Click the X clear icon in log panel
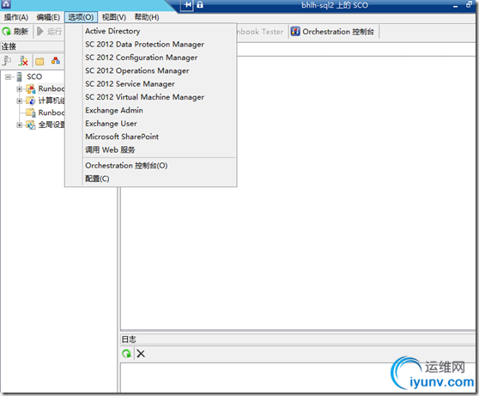The height and width of the screenshot is (396, 479). [141, 354]
